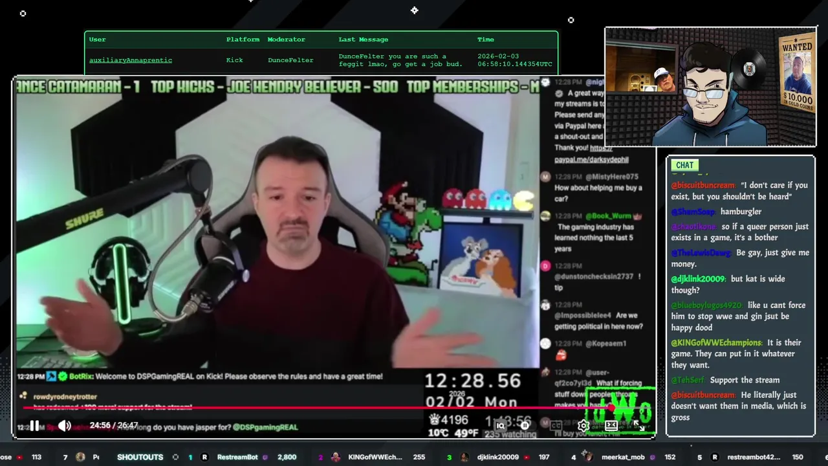Click the 24:56 / 26:47 time display

(x=114, y=425)
